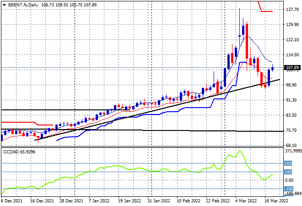Click the CCI -100 level label
This screenshot has height=206, width=302.
tap(289, 189)
